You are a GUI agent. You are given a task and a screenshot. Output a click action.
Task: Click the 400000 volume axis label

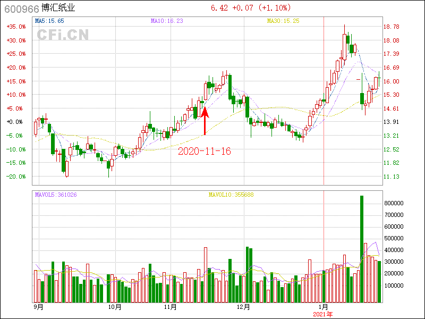coord(394,250)
